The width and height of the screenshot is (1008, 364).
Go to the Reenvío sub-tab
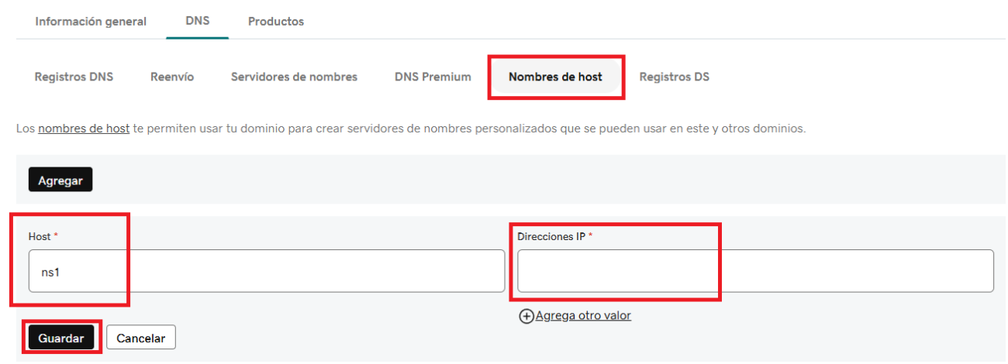click(x=172, y=77)
